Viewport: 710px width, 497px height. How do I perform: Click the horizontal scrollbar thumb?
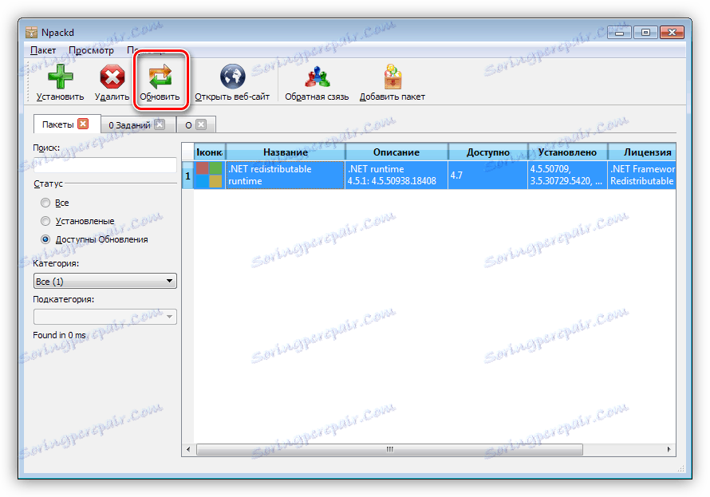coord(389,449)
